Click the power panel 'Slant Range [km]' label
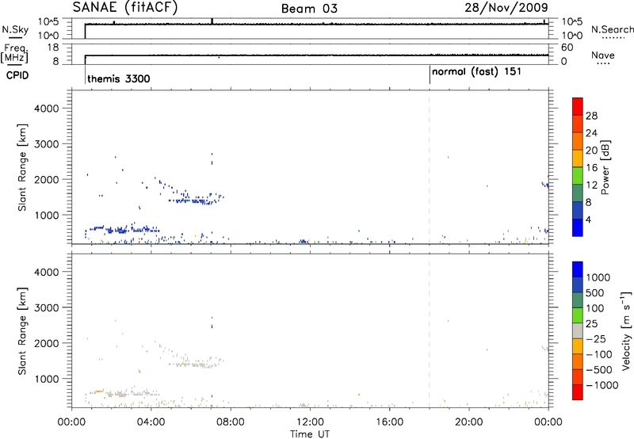This screenshot has height=439, width=634. 22,167
